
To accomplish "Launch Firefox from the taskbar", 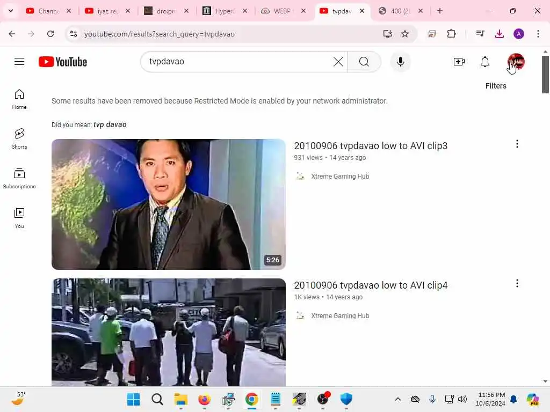I will 204,399.
